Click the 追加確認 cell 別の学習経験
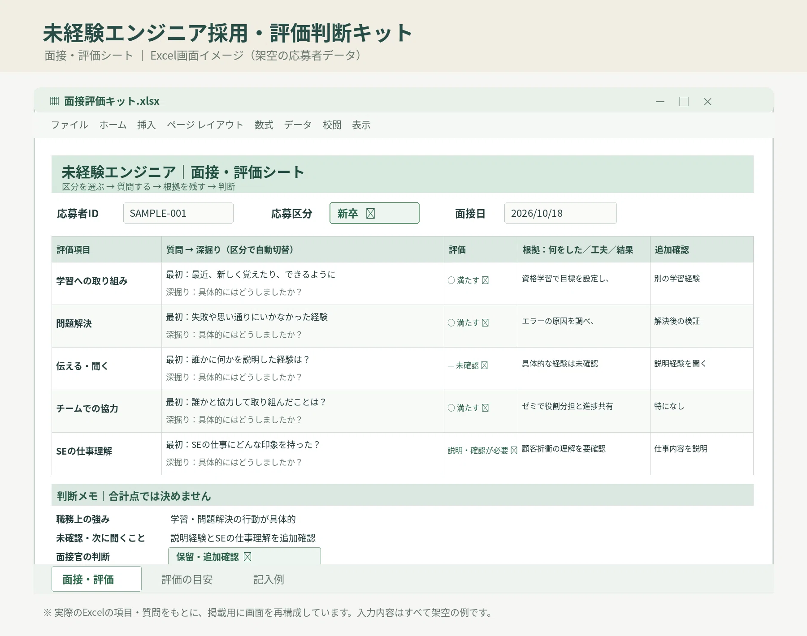The height and width of the screenshot is (636, 807). (x=702, y=284)
